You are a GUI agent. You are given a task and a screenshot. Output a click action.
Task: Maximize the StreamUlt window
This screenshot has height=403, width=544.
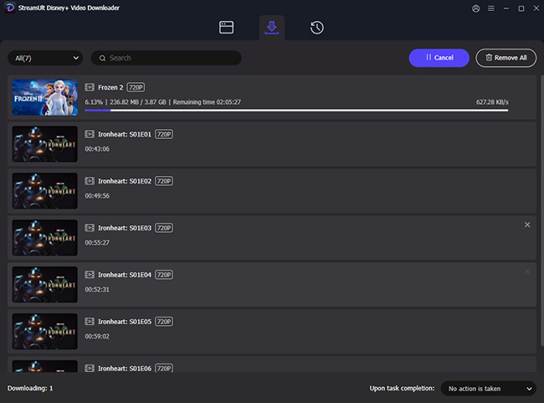521,8
